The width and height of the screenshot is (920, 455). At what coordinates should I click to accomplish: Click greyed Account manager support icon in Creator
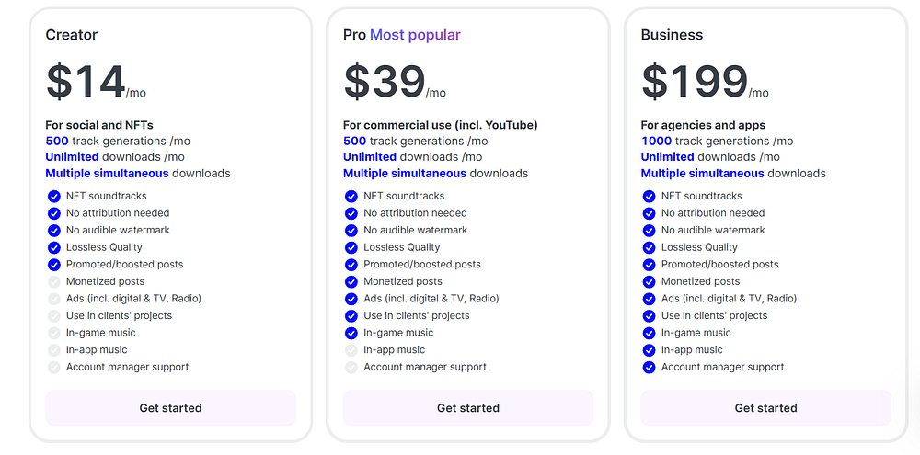53,367
